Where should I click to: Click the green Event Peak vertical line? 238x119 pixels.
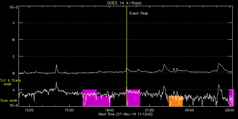pyautogui.click(x=126, y=56)
